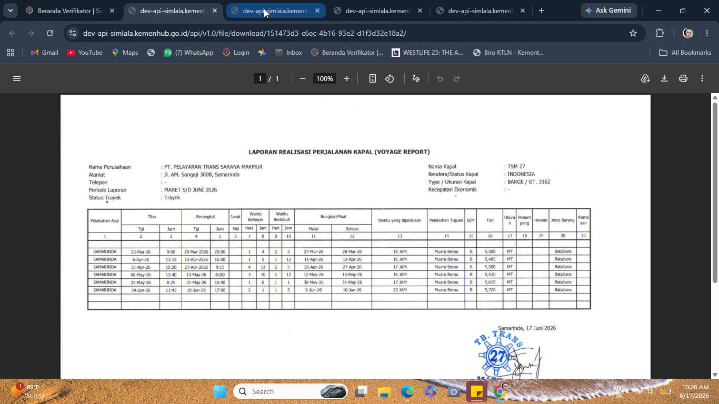
Task: Open the Apps grid in bookmarks bar
Action: (x=11, y=53)
